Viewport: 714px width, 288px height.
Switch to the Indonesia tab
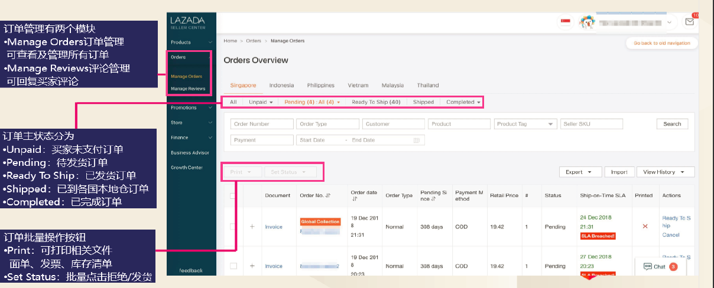coord(281,86)
